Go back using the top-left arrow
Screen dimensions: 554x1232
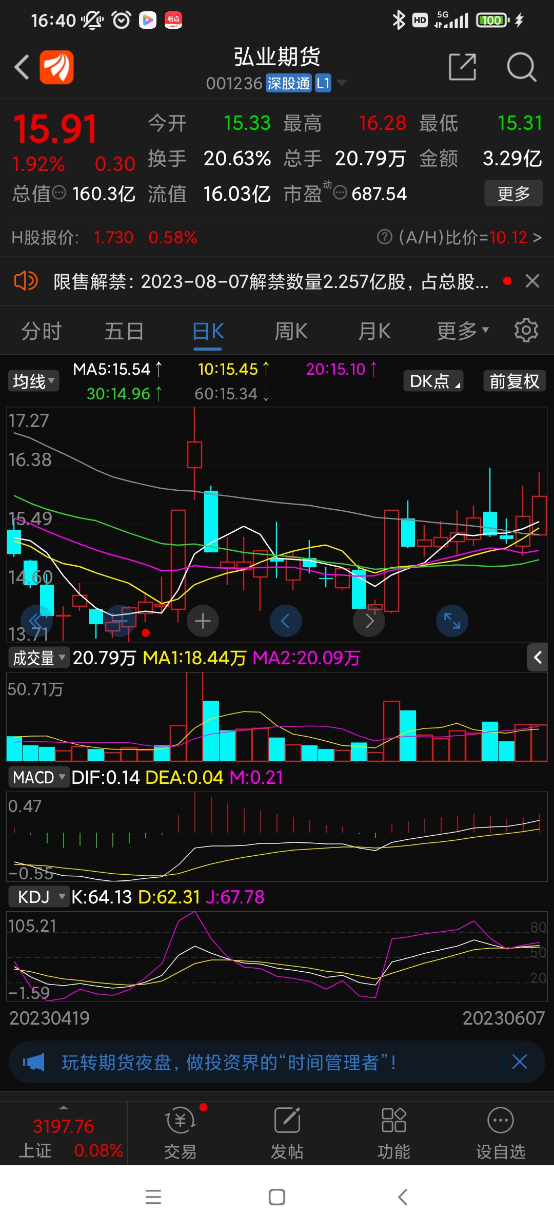pyautogui.click(x=22, y=67)
